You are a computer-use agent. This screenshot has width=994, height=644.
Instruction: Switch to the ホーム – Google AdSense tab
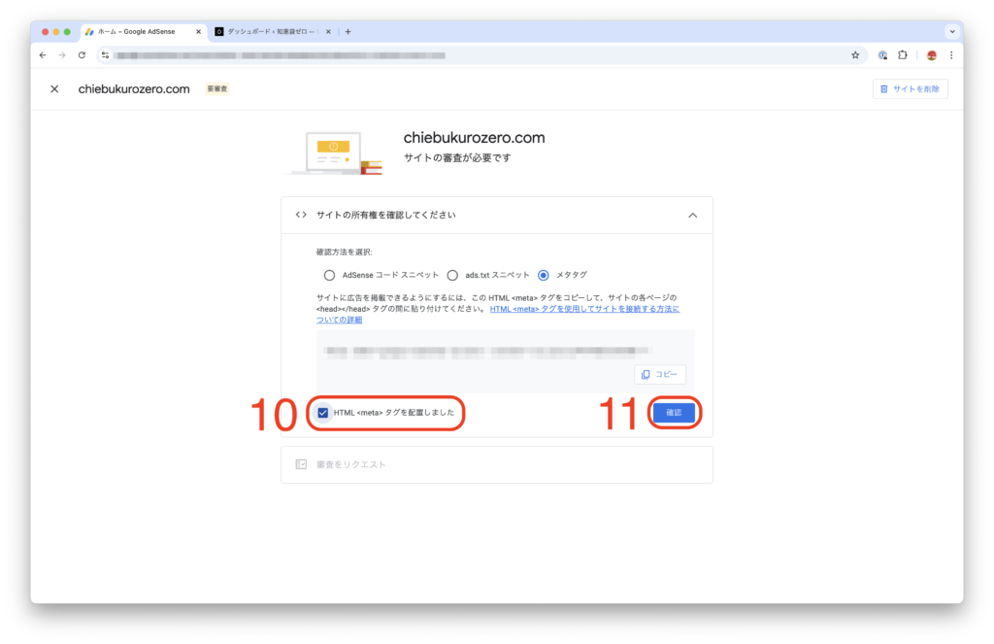pyautogui.click(x=143, y=32)
